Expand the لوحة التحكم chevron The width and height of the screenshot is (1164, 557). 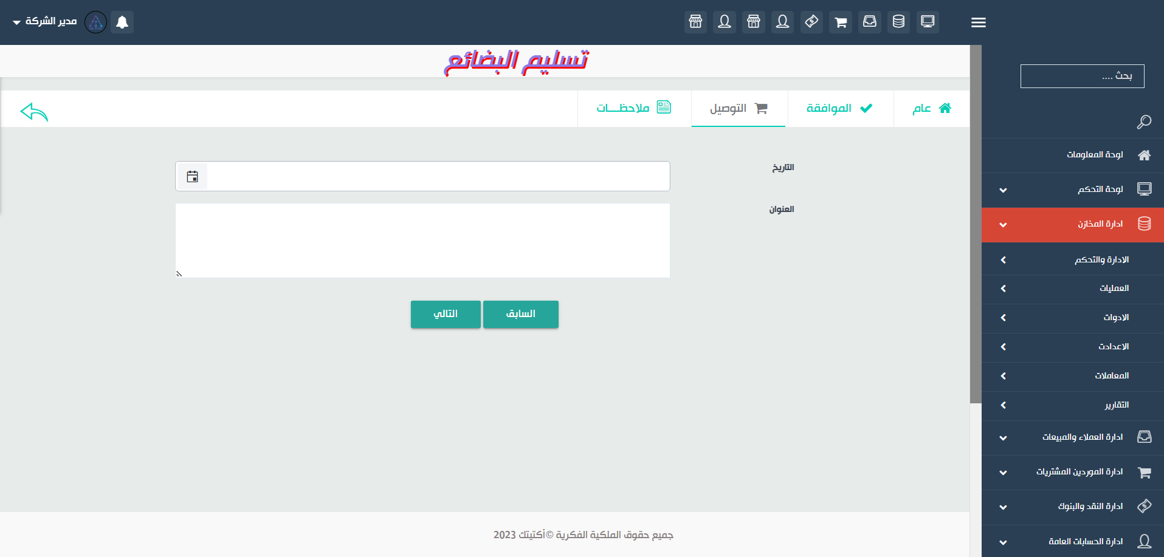pos(1003,190)
